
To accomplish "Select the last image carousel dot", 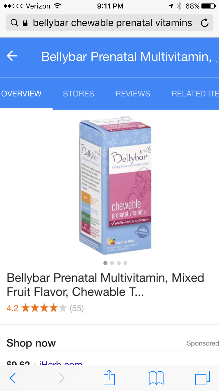I will coord(125,263).
